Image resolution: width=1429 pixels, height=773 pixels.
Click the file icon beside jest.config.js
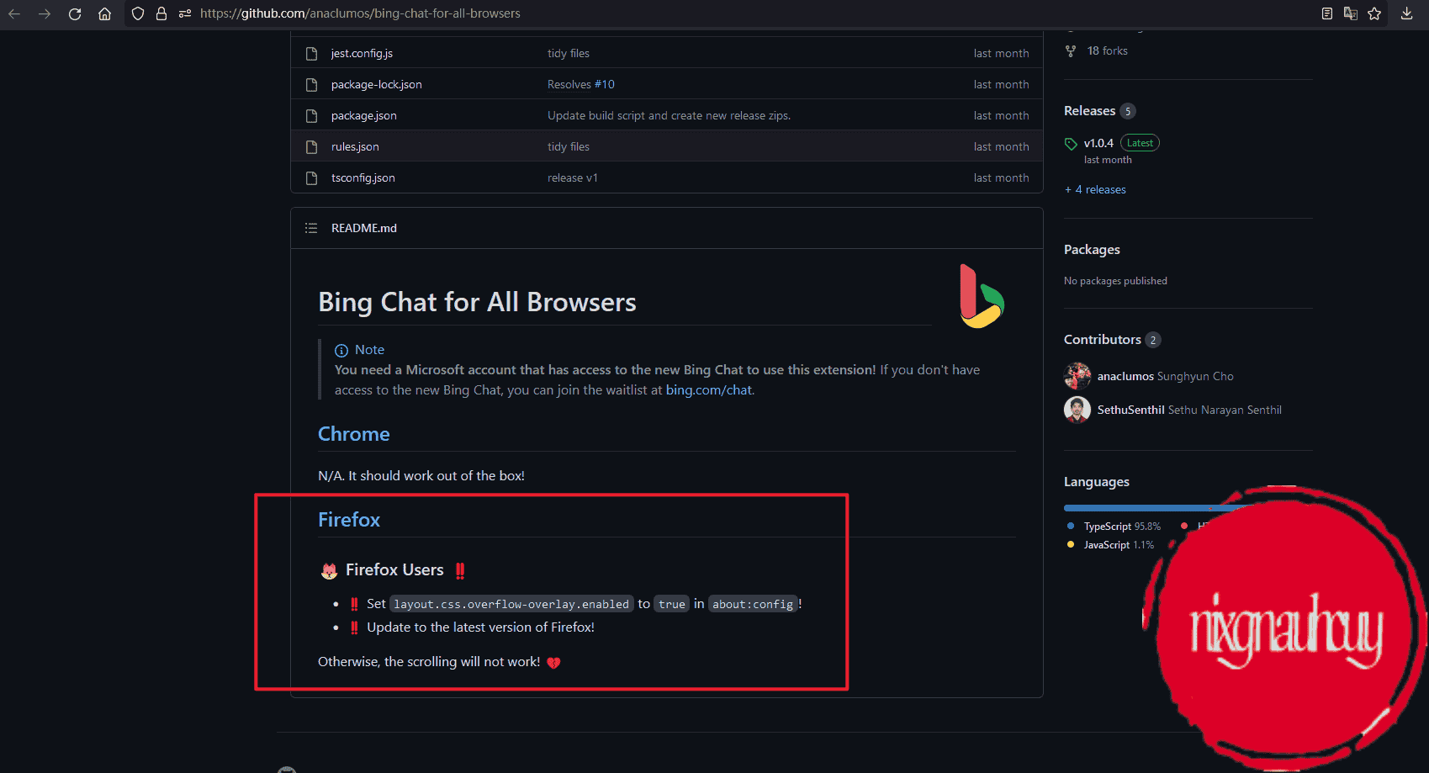311,53
